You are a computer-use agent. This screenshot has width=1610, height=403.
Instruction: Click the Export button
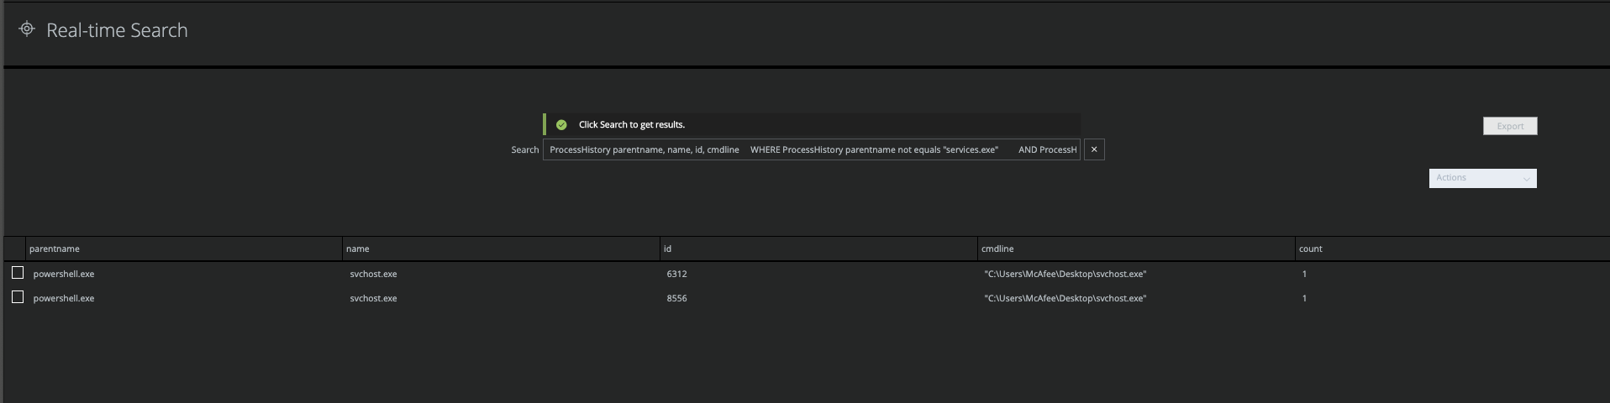1510,126
